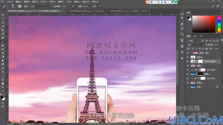Open the layer filter type dropdown
Viewport: 223px width, 125px height.
pyautogui.click(x=193, y=41)
